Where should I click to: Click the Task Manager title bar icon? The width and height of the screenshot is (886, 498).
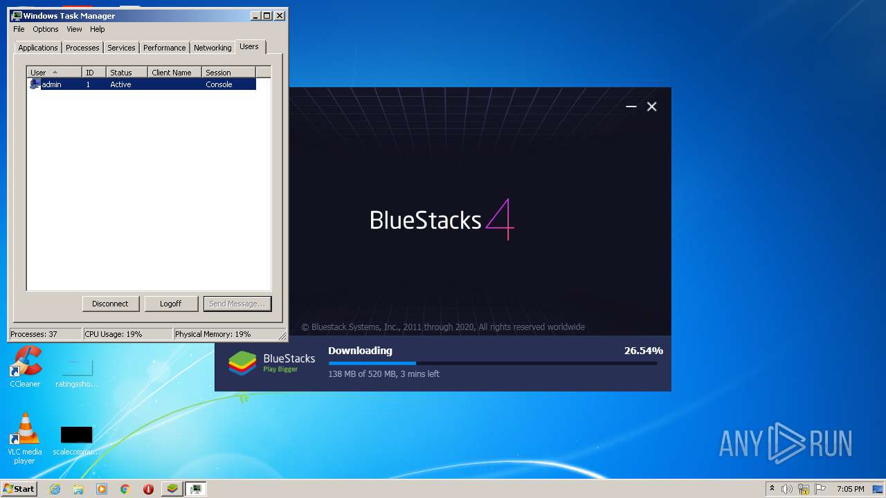pyautogui.click(x=17, y=15)
